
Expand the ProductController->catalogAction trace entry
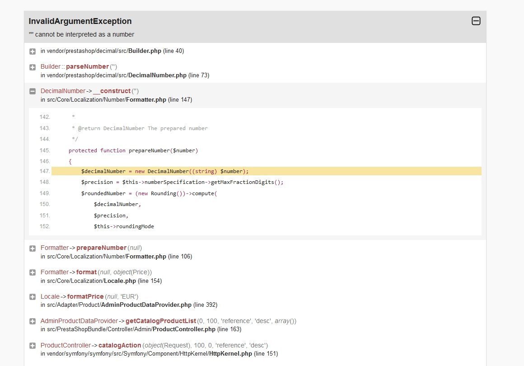(33, 346)
